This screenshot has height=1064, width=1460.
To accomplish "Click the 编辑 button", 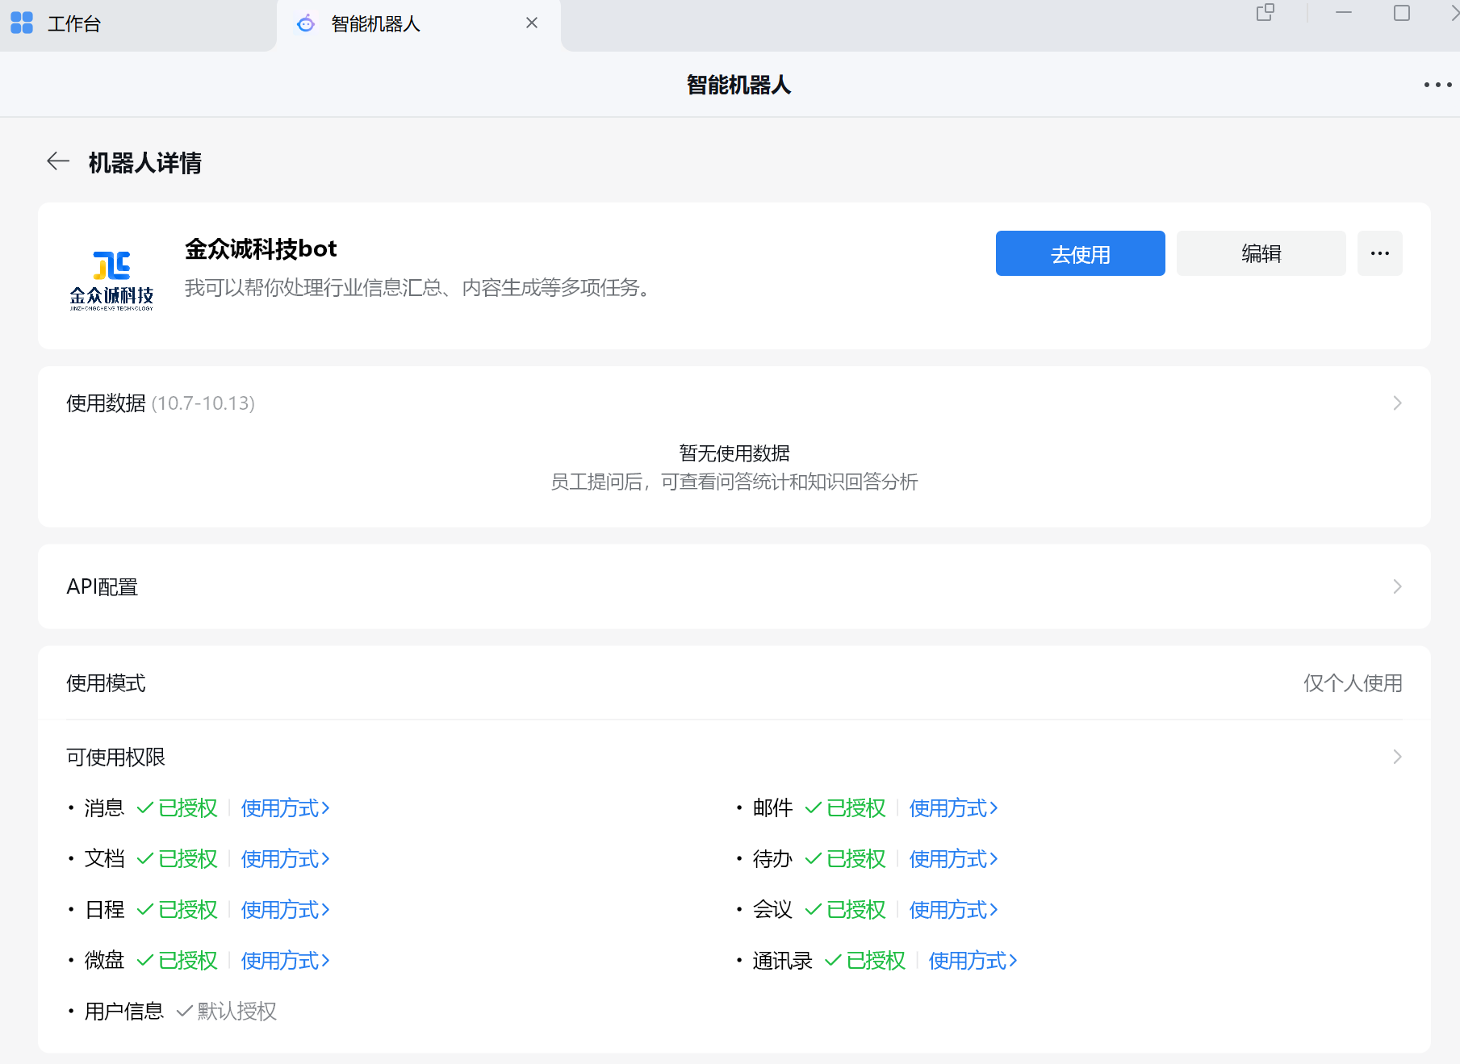I will pyautogui.click(x=1261, y=253).
